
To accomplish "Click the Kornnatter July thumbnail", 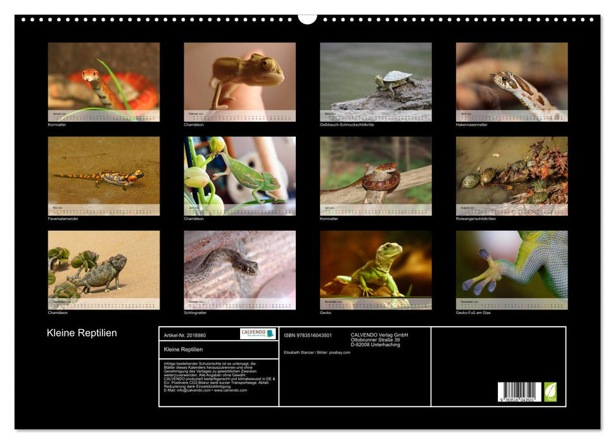I will click(x=375, y=174).
